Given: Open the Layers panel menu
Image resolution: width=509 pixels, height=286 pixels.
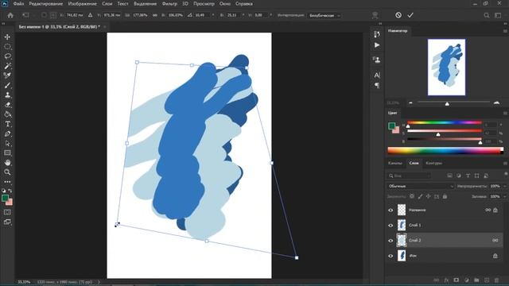Looking at the screenshot, I should (x=505, y=164).
